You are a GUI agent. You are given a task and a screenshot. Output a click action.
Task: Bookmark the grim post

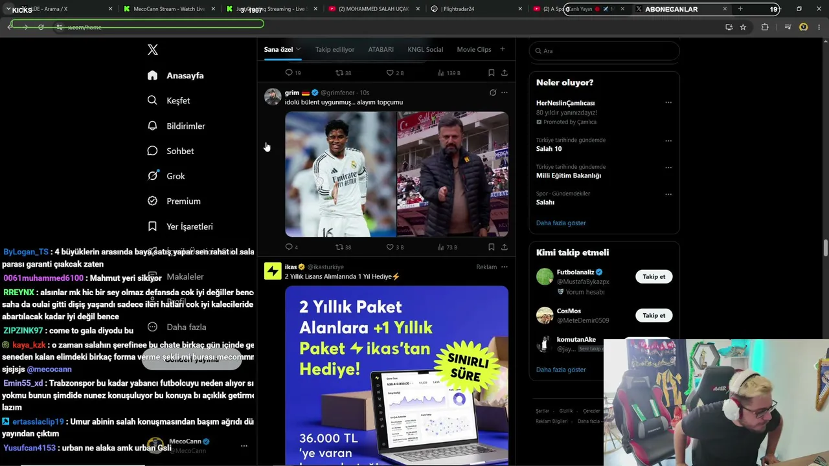[492, 247]
